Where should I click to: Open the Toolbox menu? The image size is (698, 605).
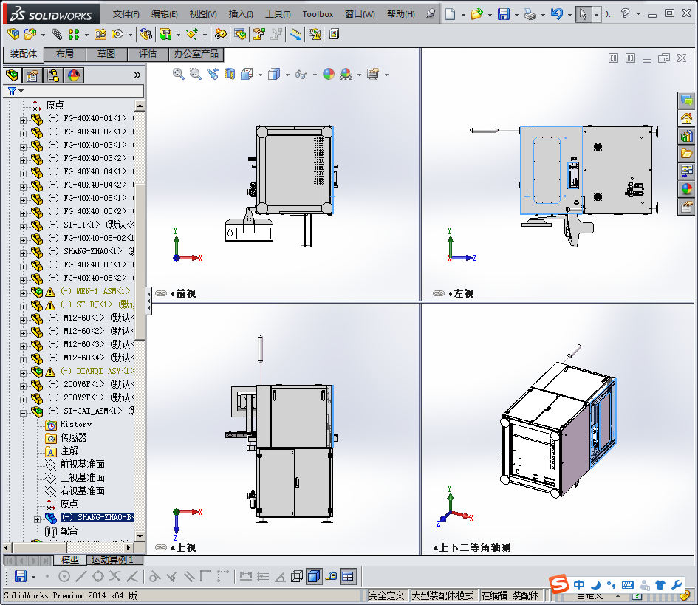(x=318, y=14)
